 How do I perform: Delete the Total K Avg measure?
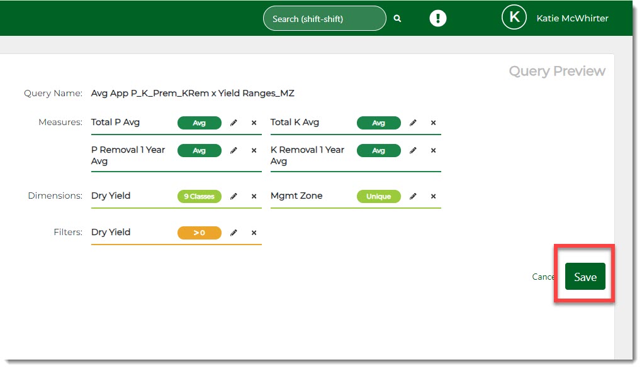coord(433,123)
